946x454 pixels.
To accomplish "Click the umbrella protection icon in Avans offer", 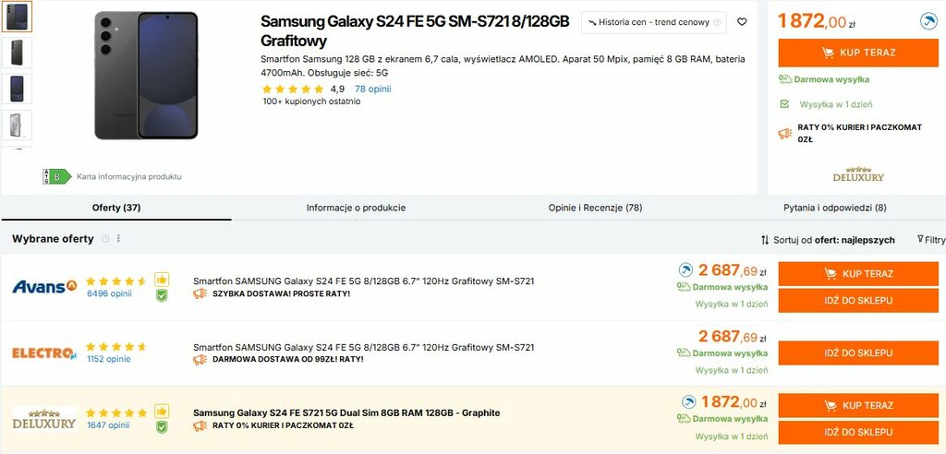I will [x=685, y=270].
